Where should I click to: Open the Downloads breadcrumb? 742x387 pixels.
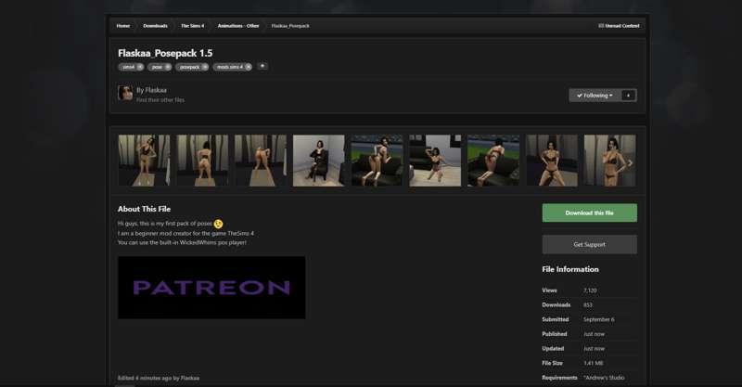tap(155, 26)
